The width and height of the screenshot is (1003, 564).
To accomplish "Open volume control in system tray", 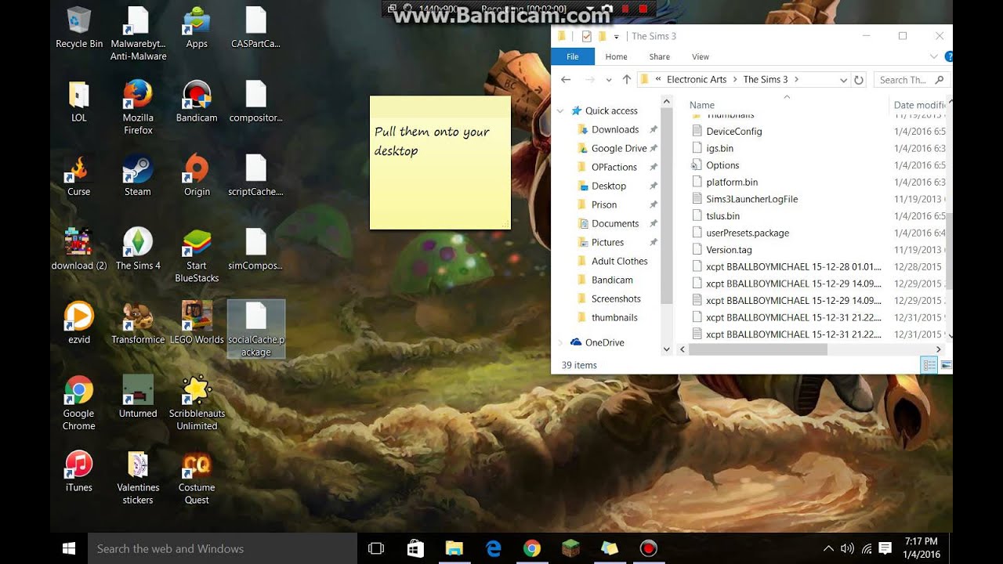I will point(847,548).
